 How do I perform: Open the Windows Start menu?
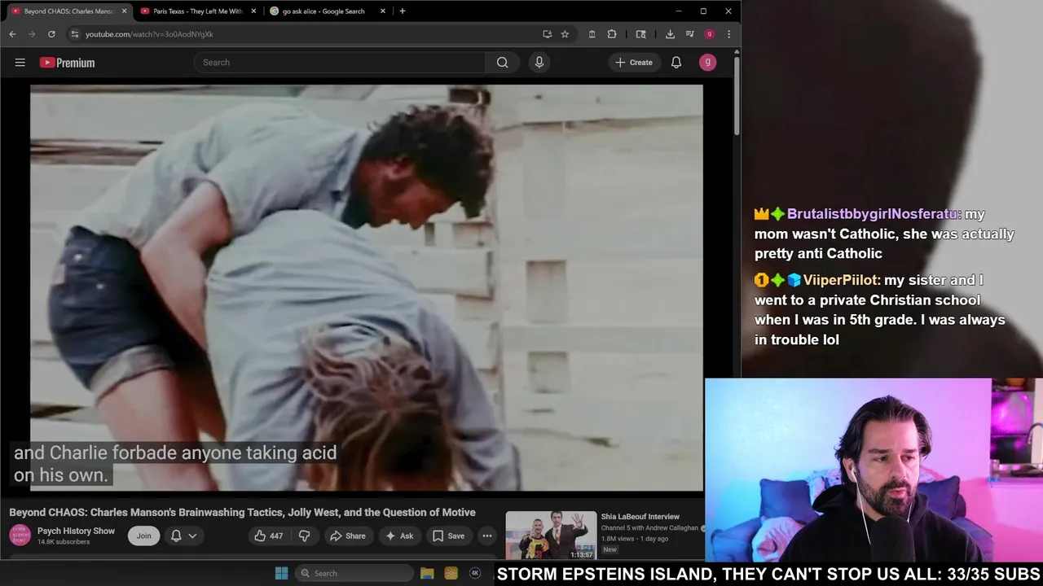pyautogui.click(x=281, y=573)
